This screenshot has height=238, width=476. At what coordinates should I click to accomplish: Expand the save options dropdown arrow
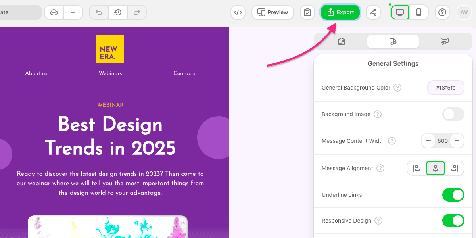tap(73, 12)
